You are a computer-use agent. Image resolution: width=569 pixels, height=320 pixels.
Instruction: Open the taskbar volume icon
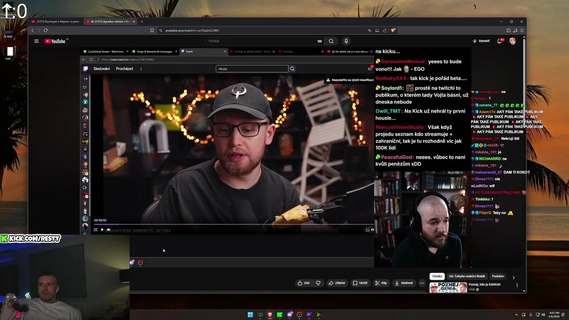click(x=543, y=315)
